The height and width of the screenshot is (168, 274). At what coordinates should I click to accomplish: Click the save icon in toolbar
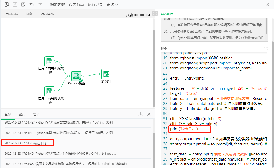(15, 5)
